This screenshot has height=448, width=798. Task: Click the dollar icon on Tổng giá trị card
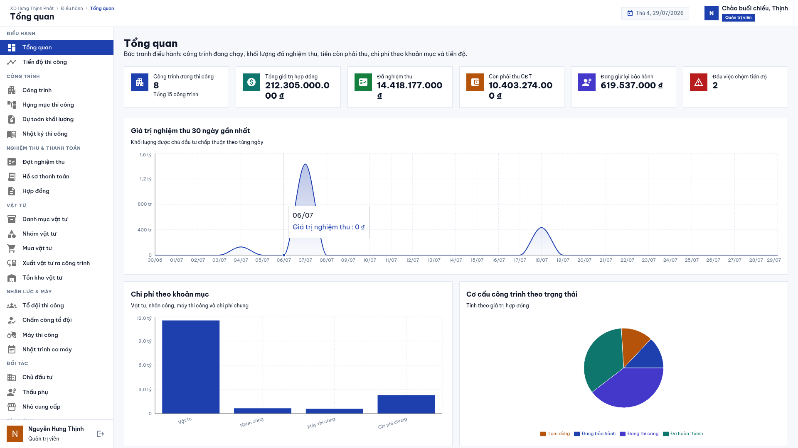pyautogui.click(x=251, y=82)
